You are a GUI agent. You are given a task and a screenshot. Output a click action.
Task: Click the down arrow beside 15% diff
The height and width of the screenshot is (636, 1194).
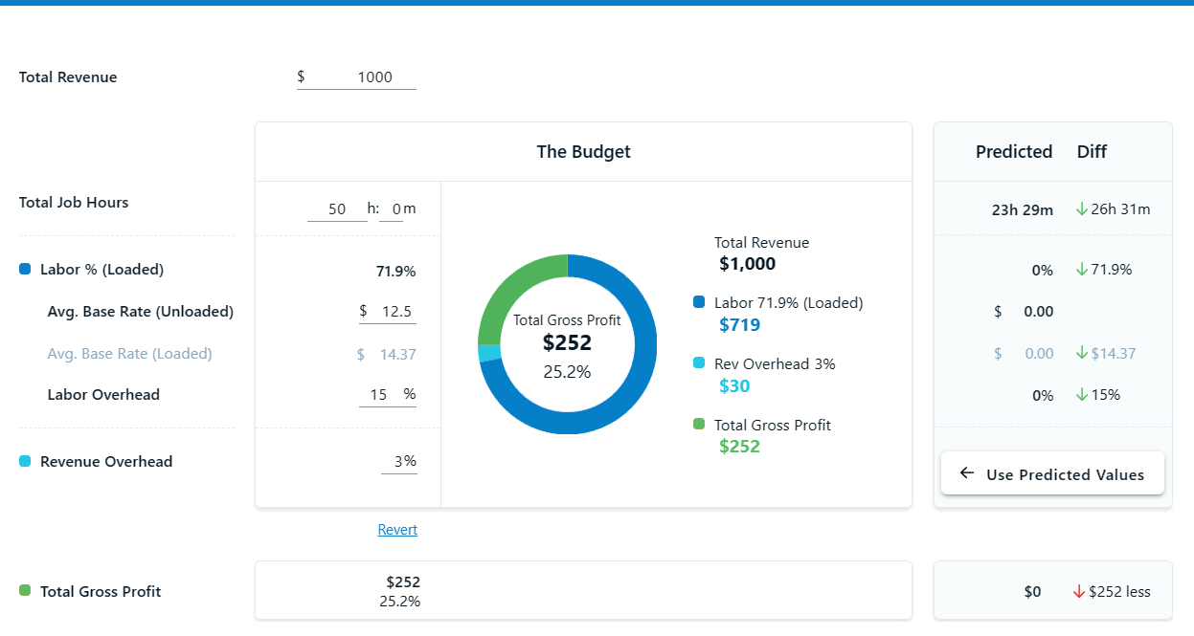tap(1082, 395)
